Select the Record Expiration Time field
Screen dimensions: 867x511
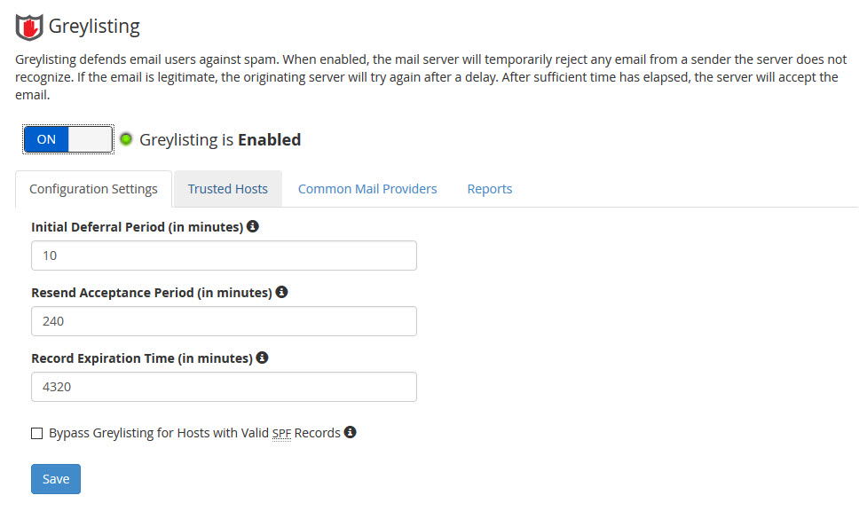coord(224,387)
